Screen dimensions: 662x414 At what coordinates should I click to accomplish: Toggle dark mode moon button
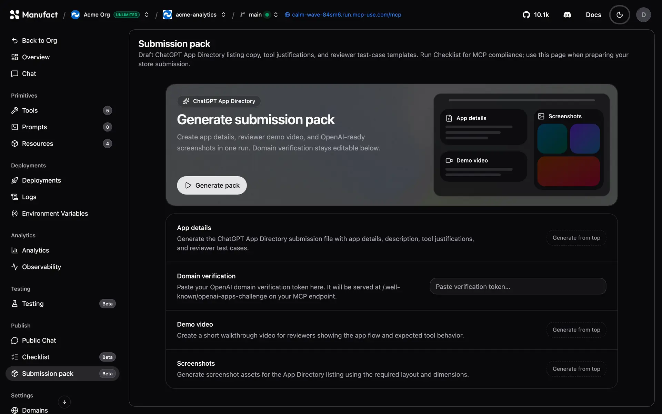click(x=620, y=15)
